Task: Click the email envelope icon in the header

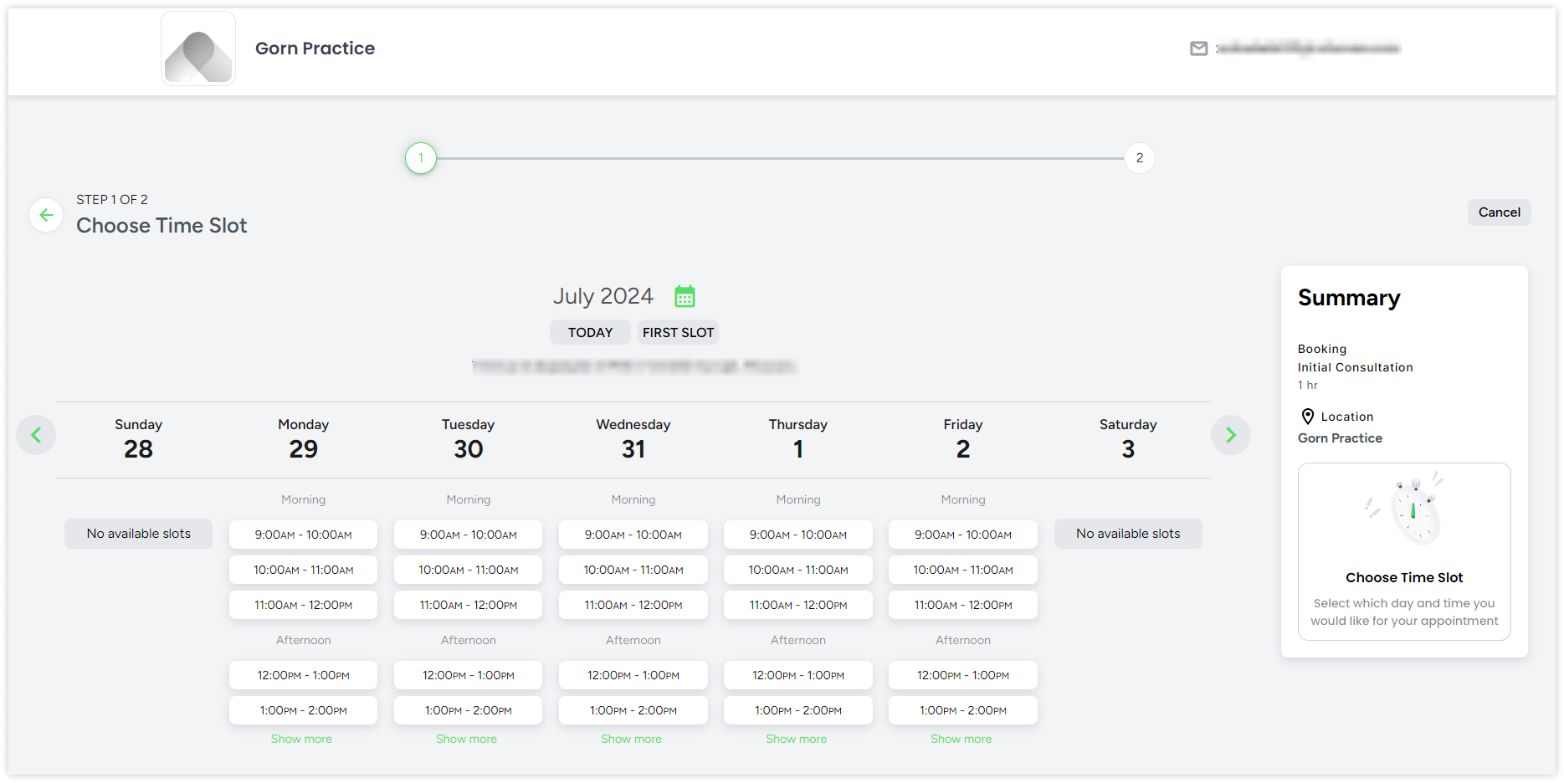Action: point(1198,49)
